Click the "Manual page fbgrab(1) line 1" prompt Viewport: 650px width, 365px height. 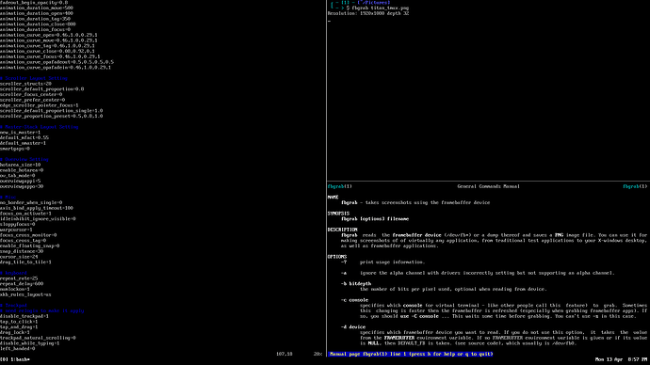pos(411,355)
